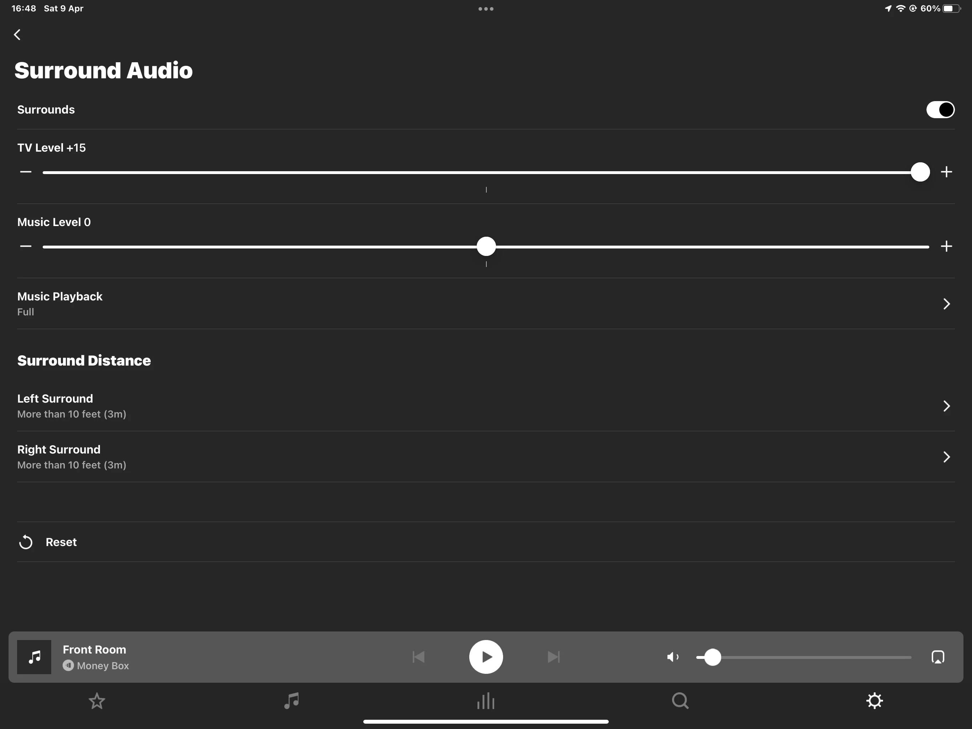Open the My Sonos favorites star tab

(97, 701)
